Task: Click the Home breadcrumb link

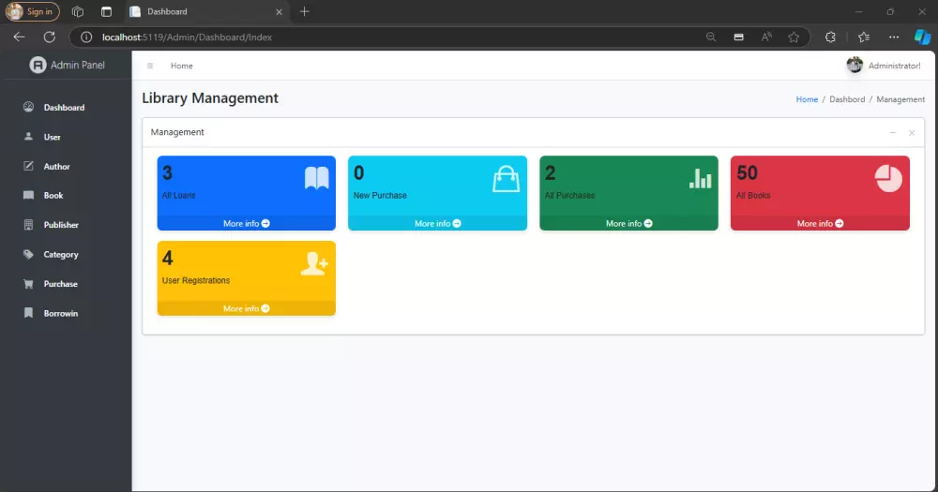Action: 807,99
